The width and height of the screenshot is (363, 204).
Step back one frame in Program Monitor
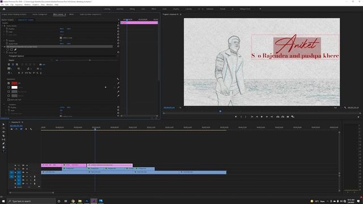(x=257, y=117)
